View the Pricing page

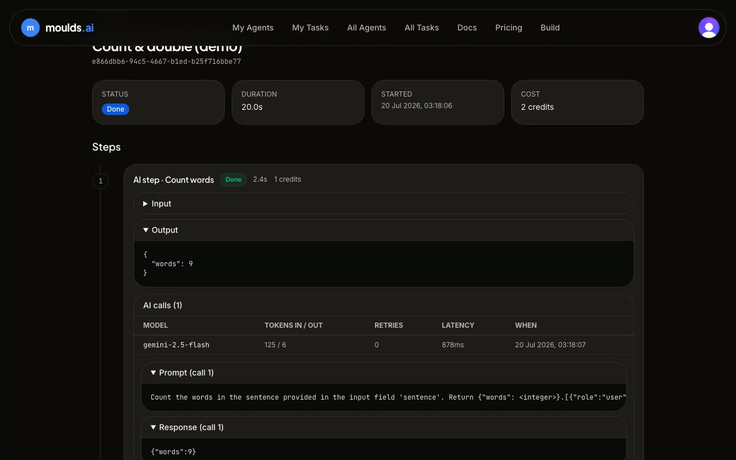pos(509,28)
